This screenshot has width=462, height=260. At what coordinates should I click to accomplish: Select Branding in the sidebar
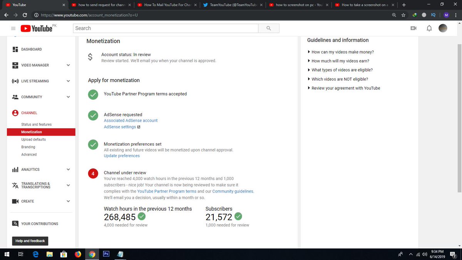(28, 147)
